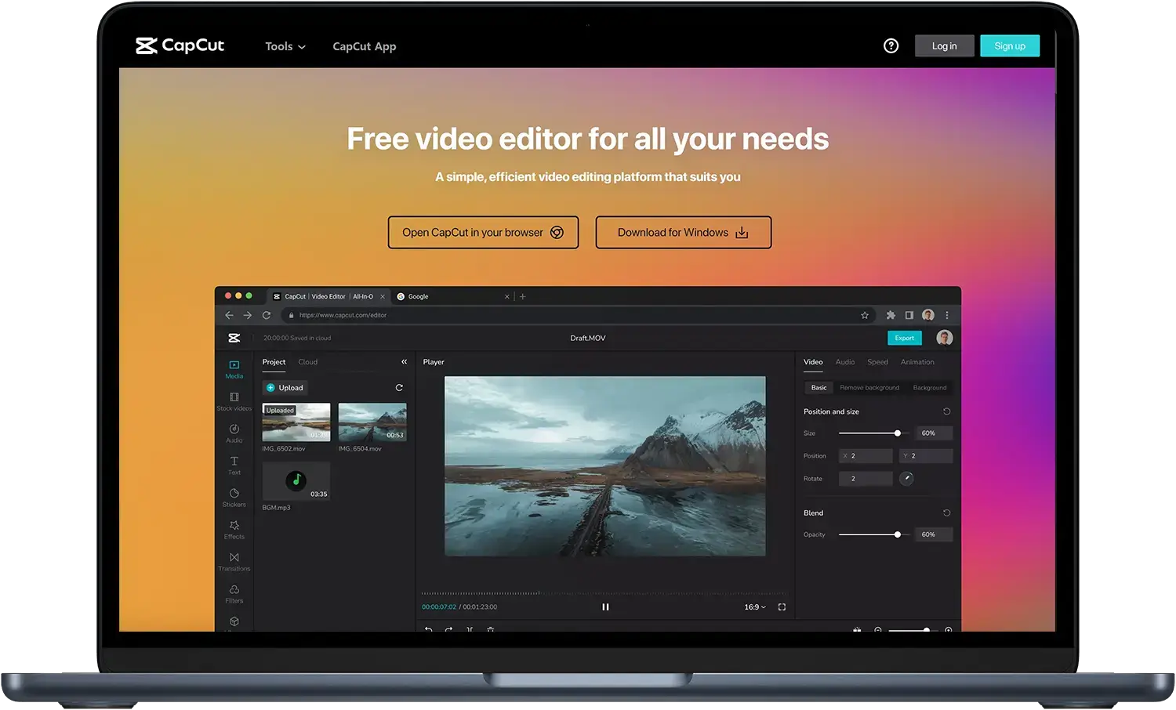Open the Effects sidebar icon

pyautogui.click(x=234, y=530)
